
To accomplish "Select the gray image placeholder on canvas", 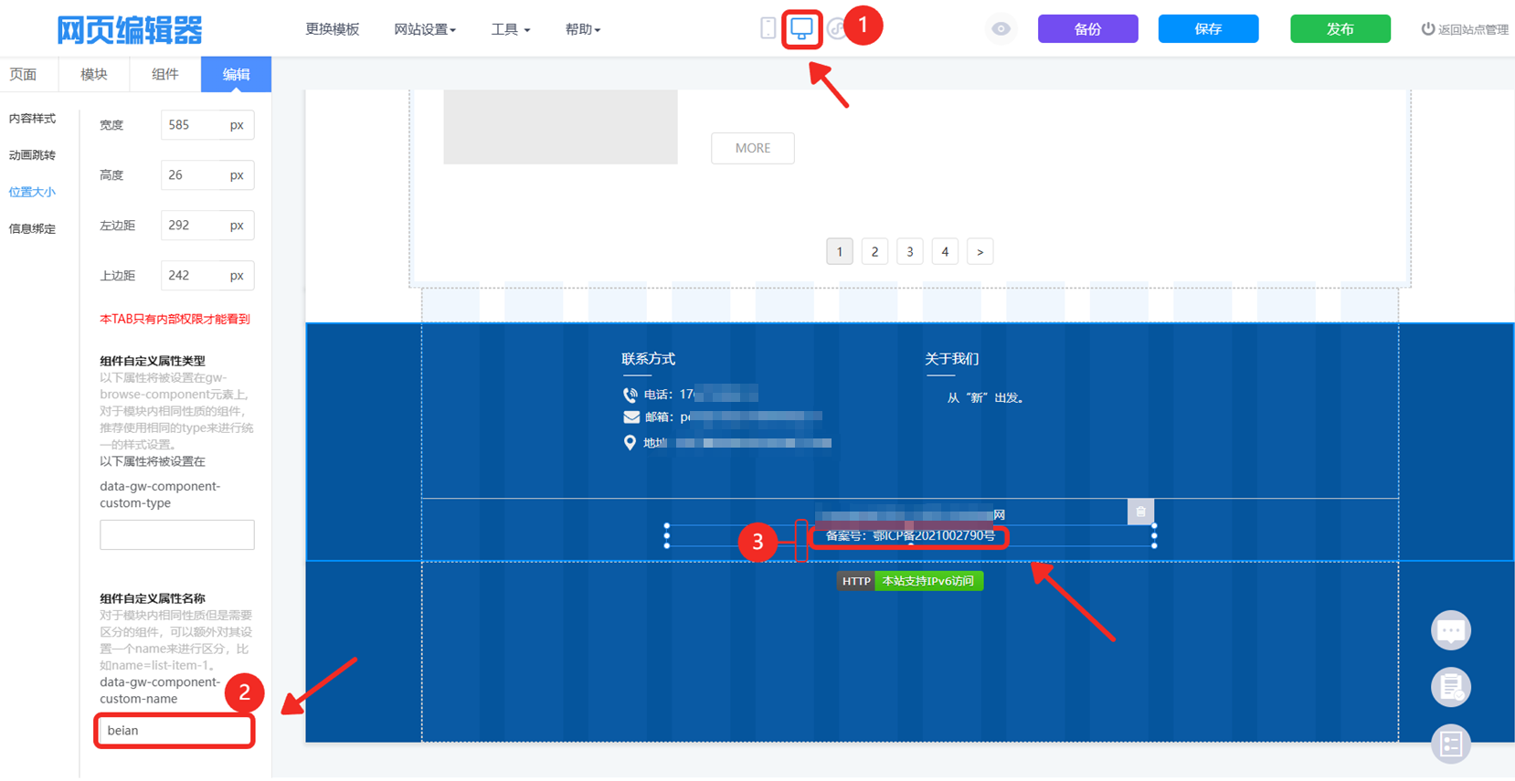I will coord(560,127).
